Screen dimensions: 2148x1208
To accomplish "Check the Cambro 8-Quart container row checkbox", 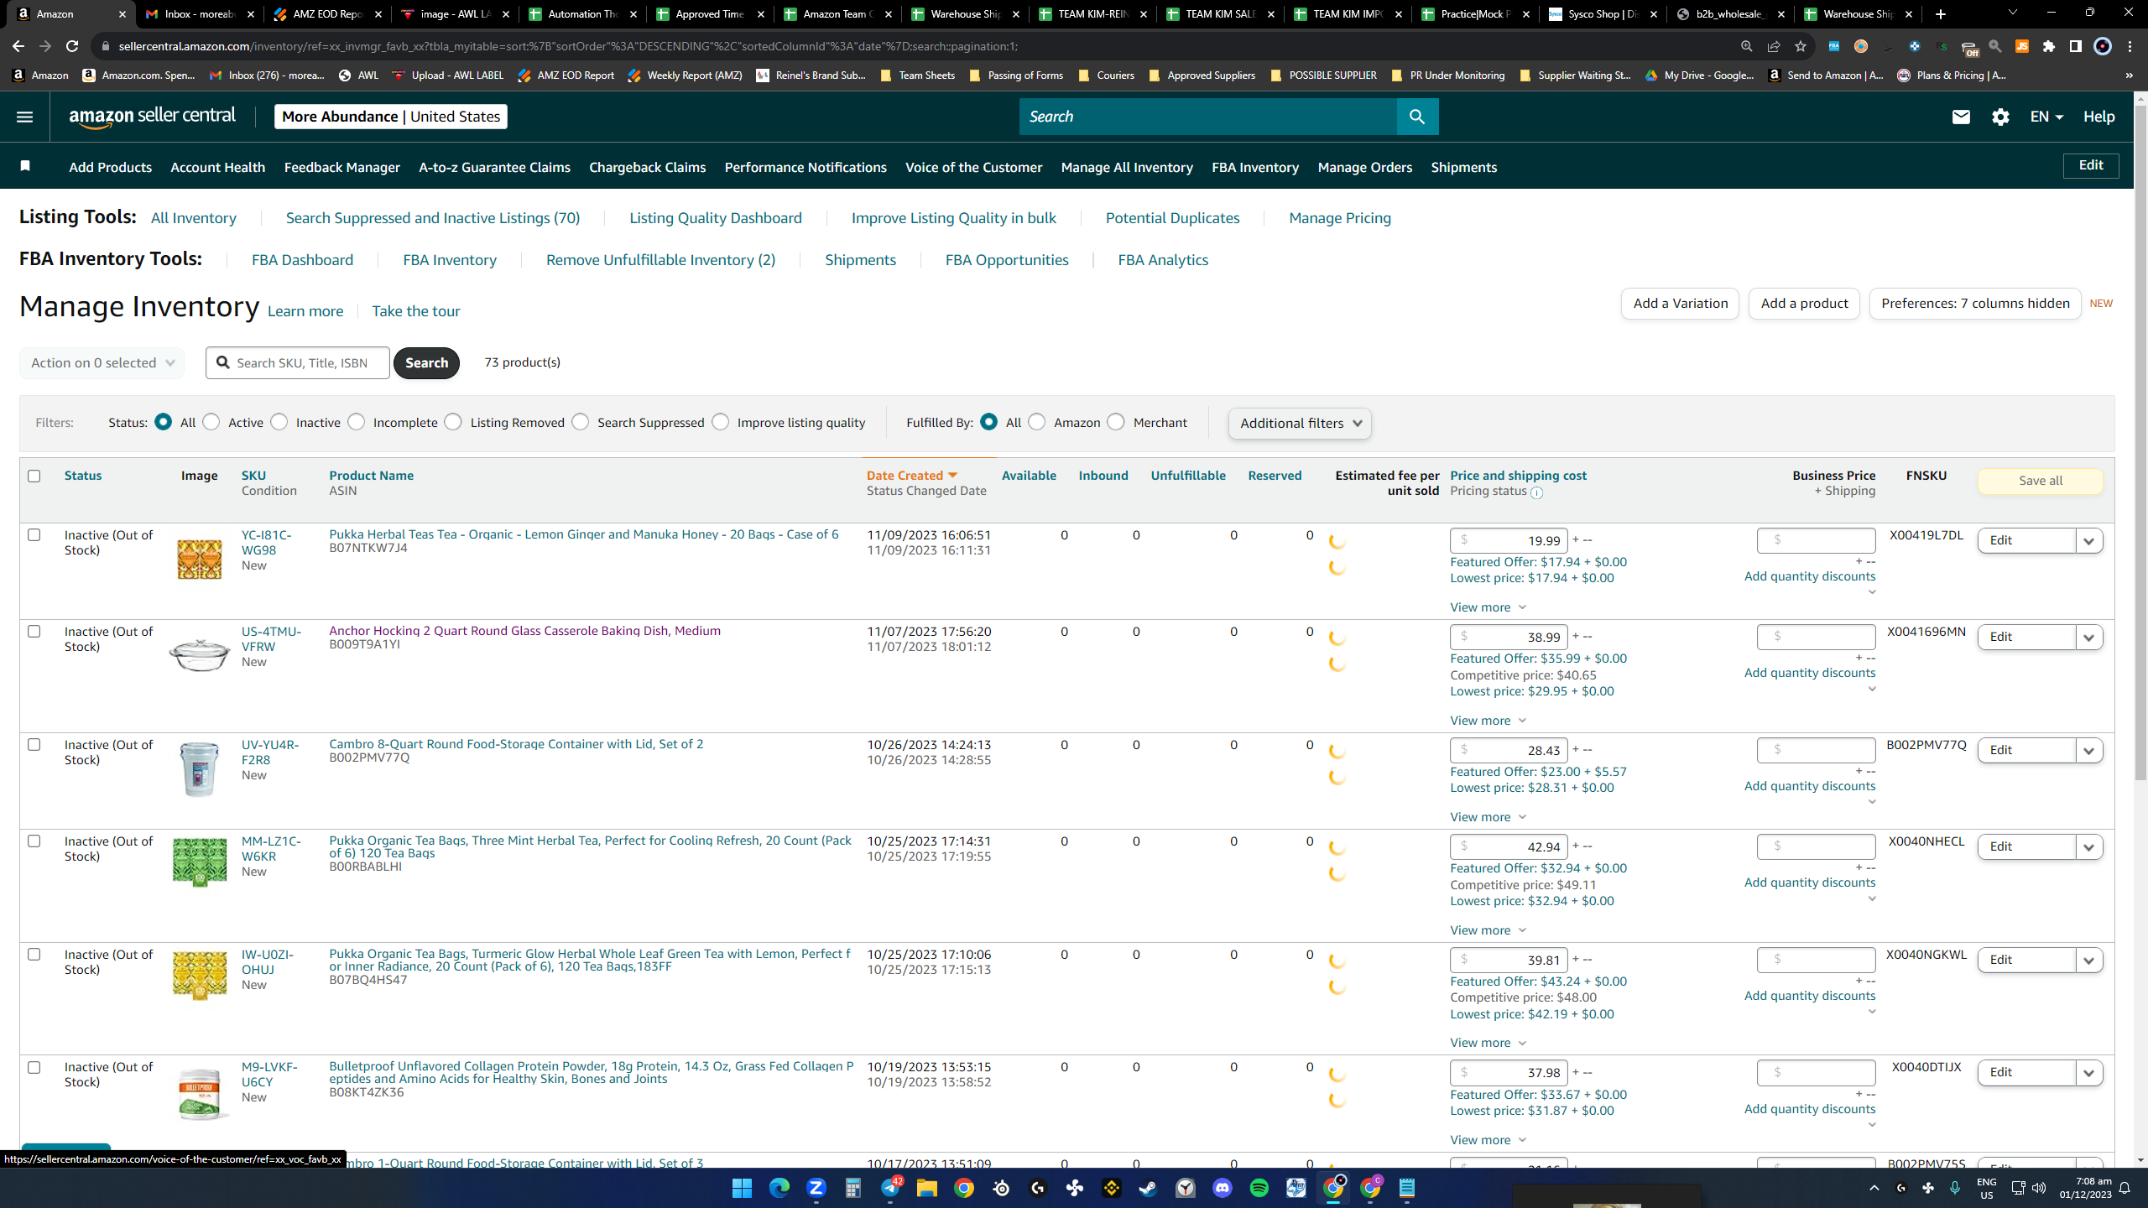I will point(34,744).
